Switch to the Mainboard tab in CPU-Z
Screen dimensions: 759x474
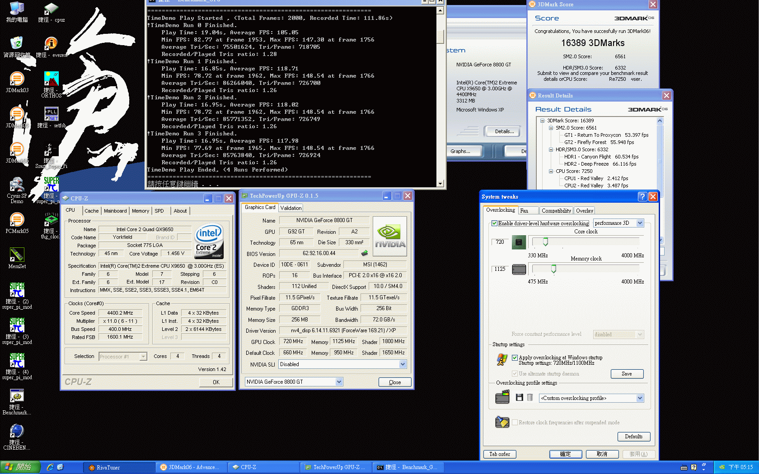click(x=115, y=211)
